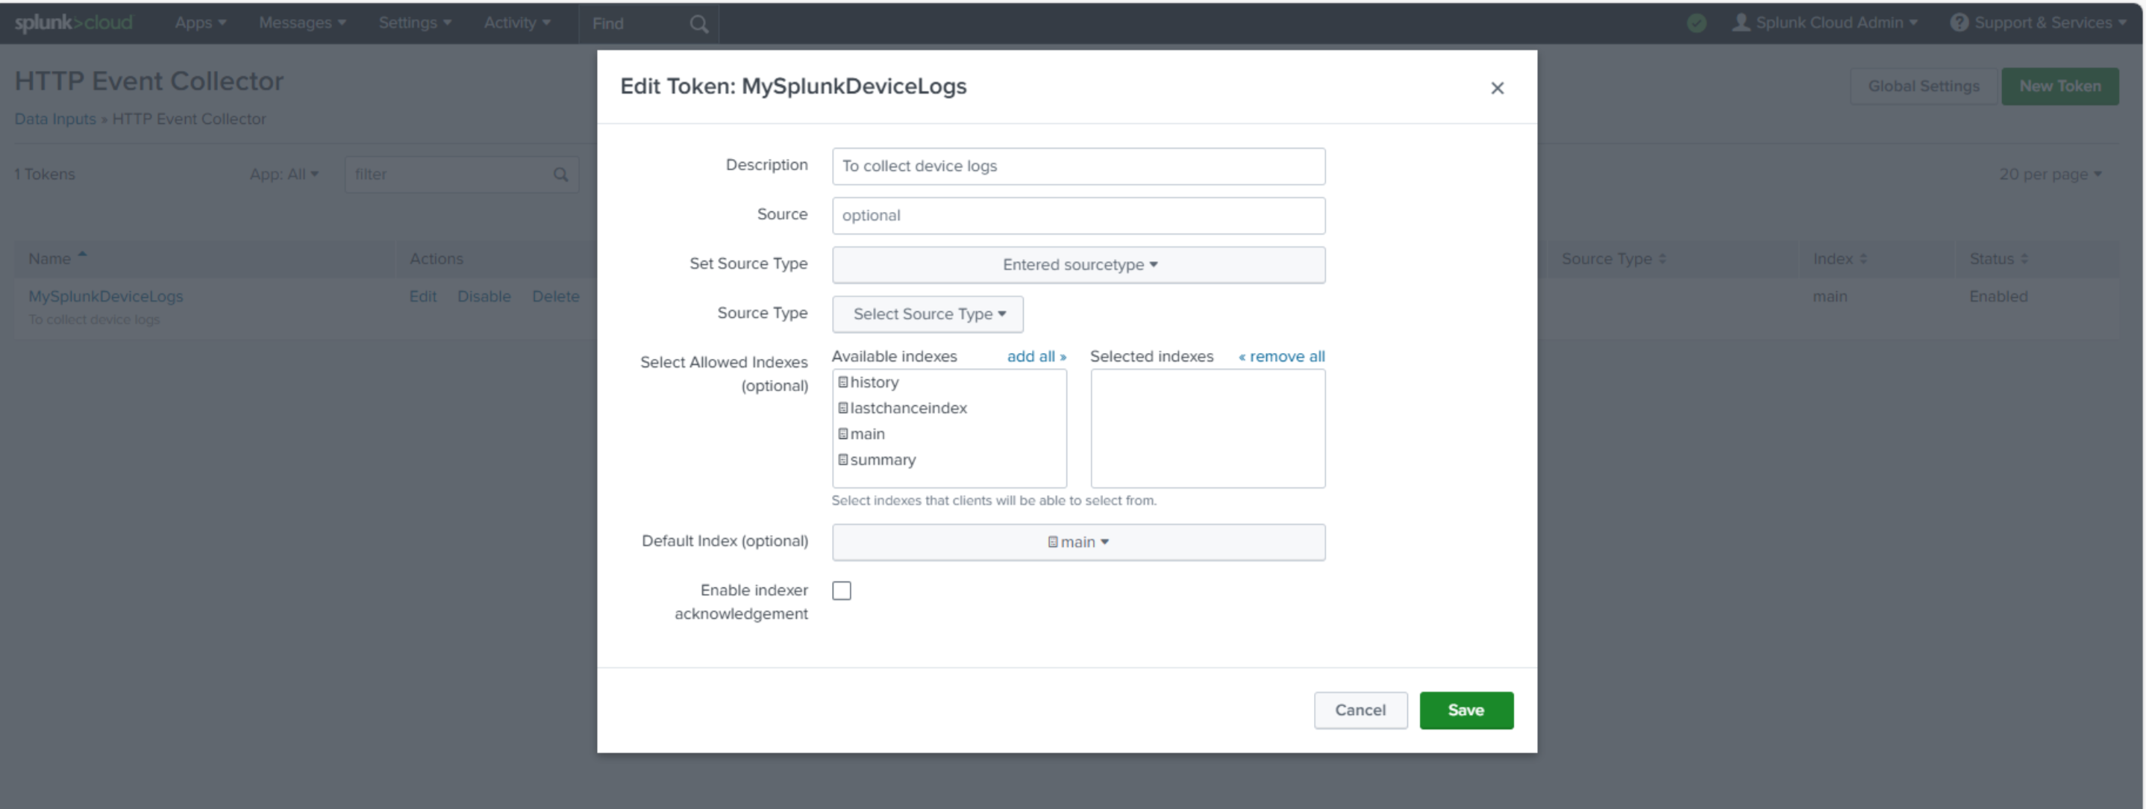The image size is (2146, 809).
Task: Click the Edit link for MySplunkDeviceLogs
Action: [422, 296]
